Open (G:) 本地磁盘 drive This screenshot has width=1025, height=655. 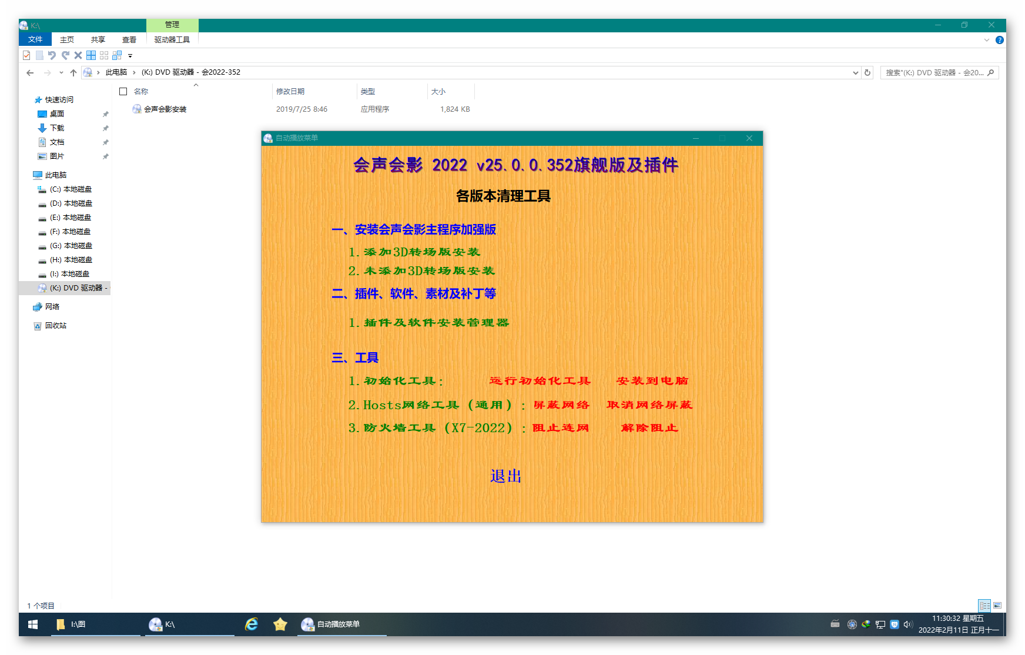(x=71, y=245)
